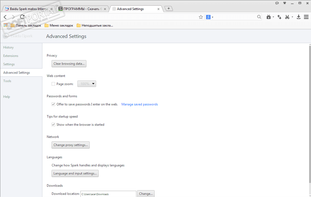The width and height of the screenshot is (311, 197).
Task: Click the bookmark star icon
Action: (x=201, y=17)
